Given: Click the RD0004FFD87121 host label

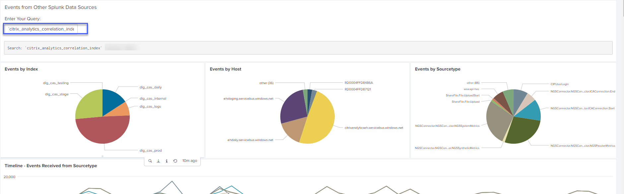Looking at the screenshot, I should tap(358, 89).
